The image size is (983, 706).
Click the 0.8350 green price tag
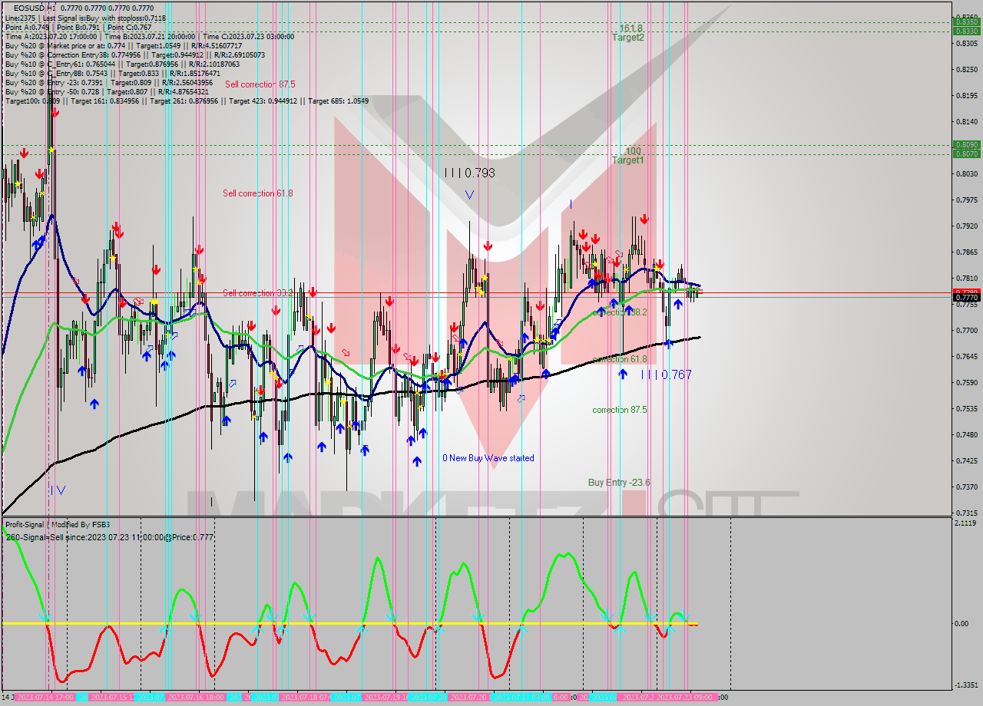966,21
